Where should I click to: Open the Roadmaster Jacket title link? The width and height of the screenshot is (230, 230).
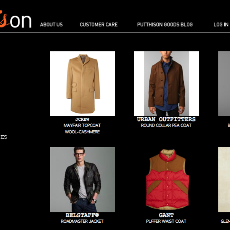(82, 221)
